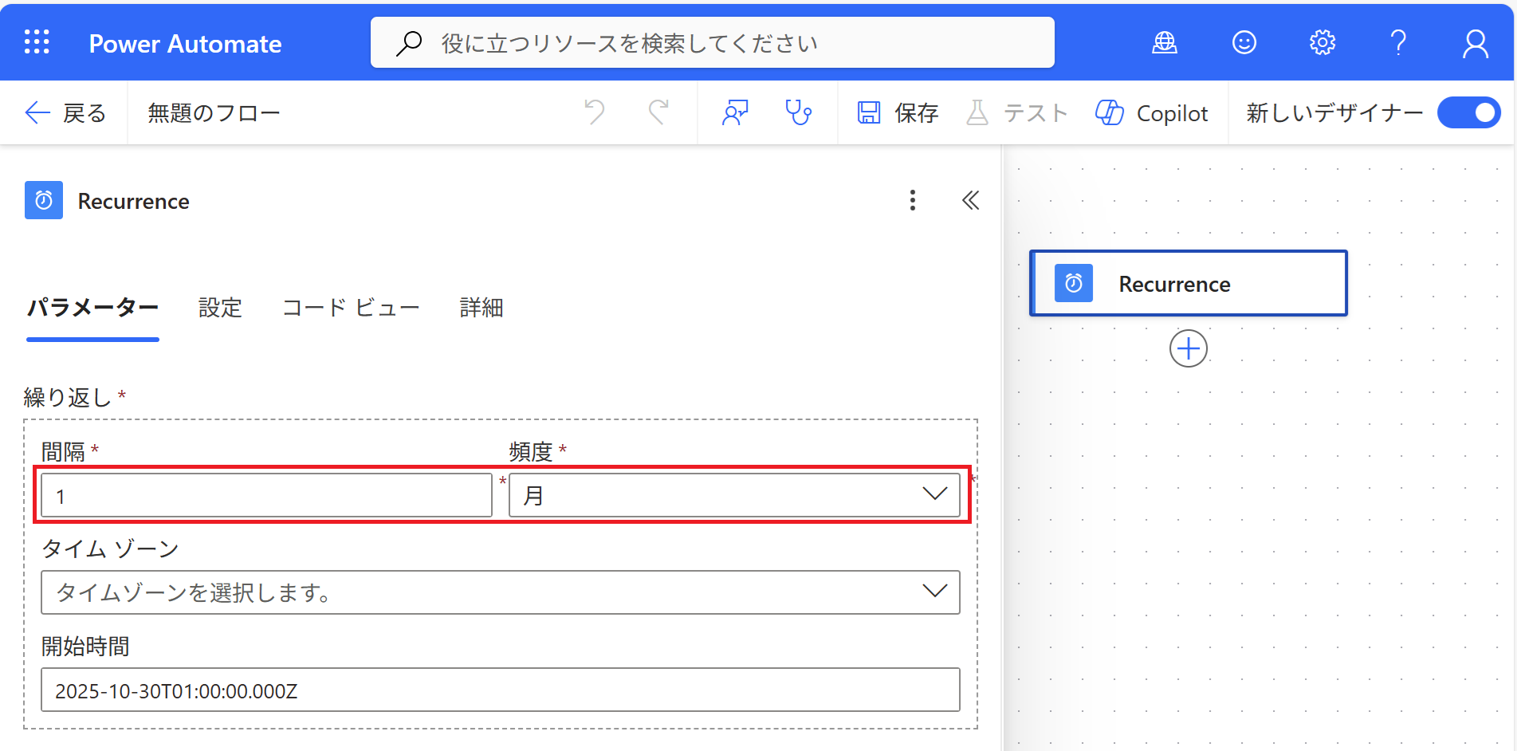The image size is (1517, 751).
Task: Open the flow checker stethoscope icon
Action: point(798,112)
